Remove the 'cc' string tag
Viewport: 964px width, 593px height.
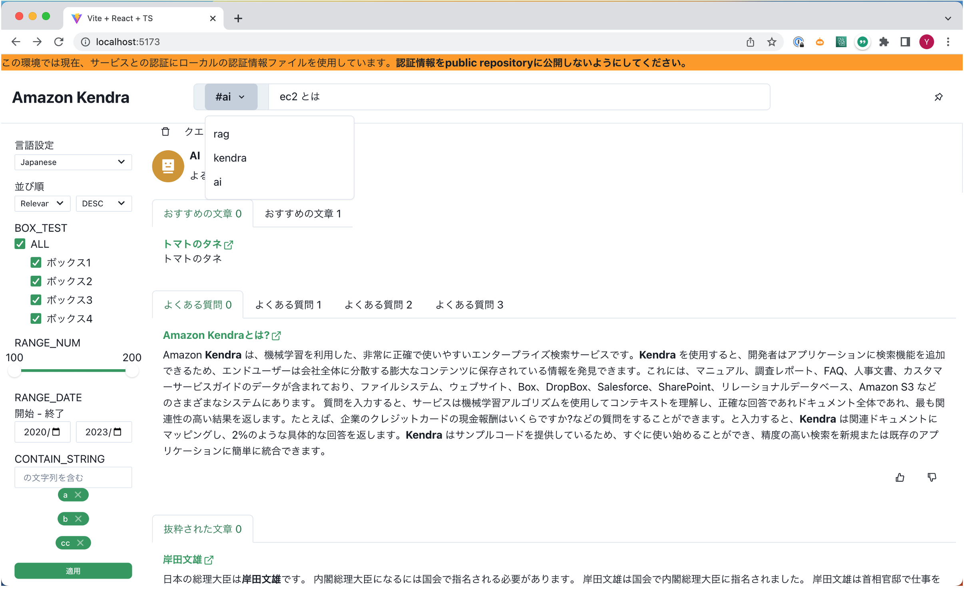(80, 543)
